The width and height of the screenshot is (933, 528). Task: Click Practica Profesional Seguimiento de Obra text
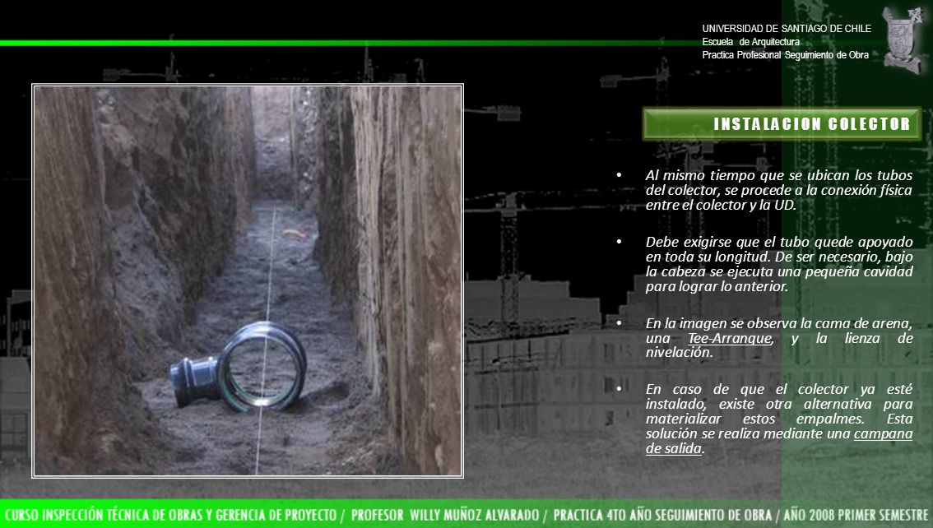[x=785, y=55]
